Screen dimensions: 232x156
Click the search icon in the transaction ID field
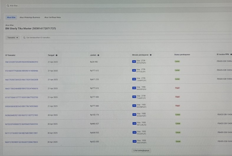[24, 38]
